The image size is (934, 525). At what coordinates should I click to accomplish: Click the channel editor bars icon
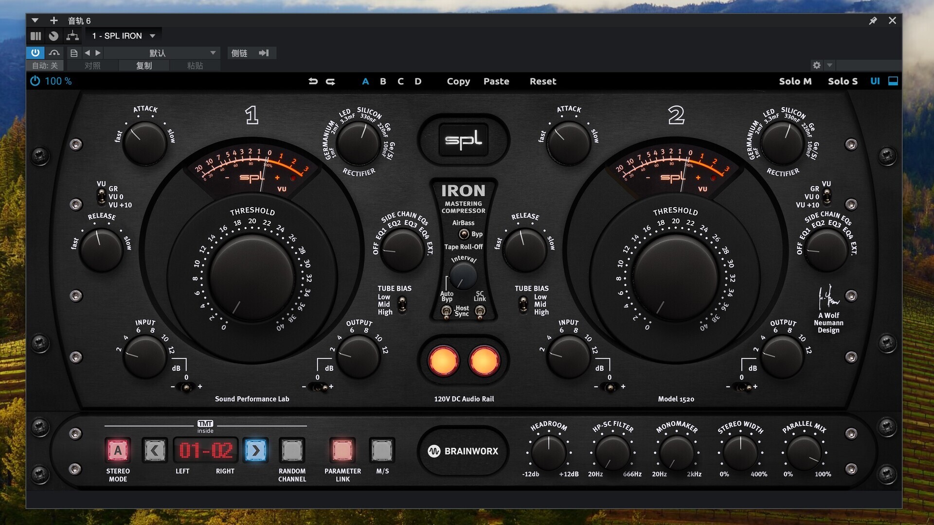coord(36,35)
